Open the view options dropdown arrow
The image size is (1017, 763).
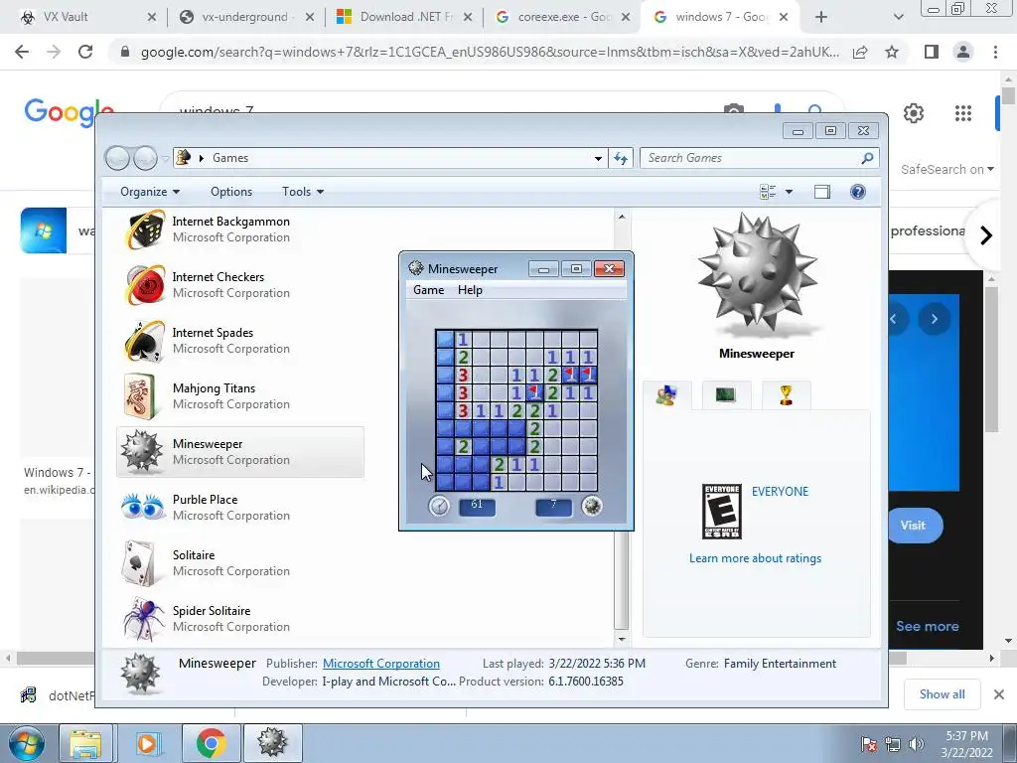click(789, 192)
